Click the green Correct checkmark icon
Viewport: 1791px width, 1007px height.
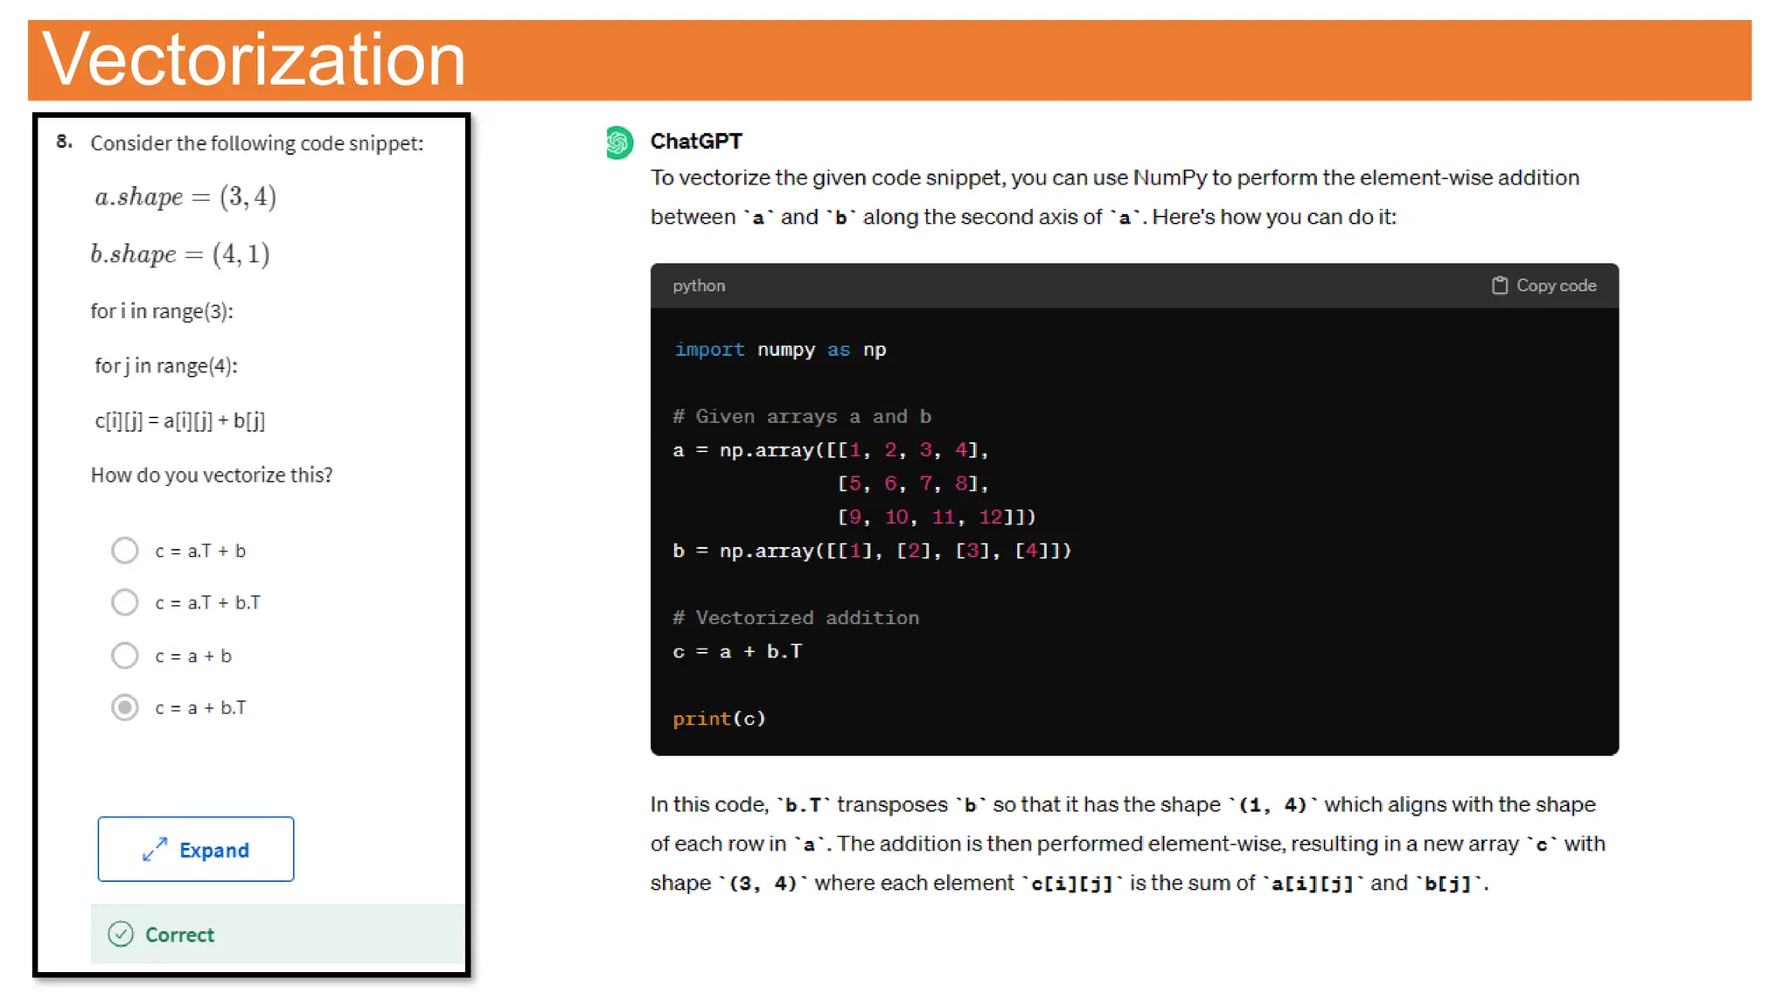[121, 934]
